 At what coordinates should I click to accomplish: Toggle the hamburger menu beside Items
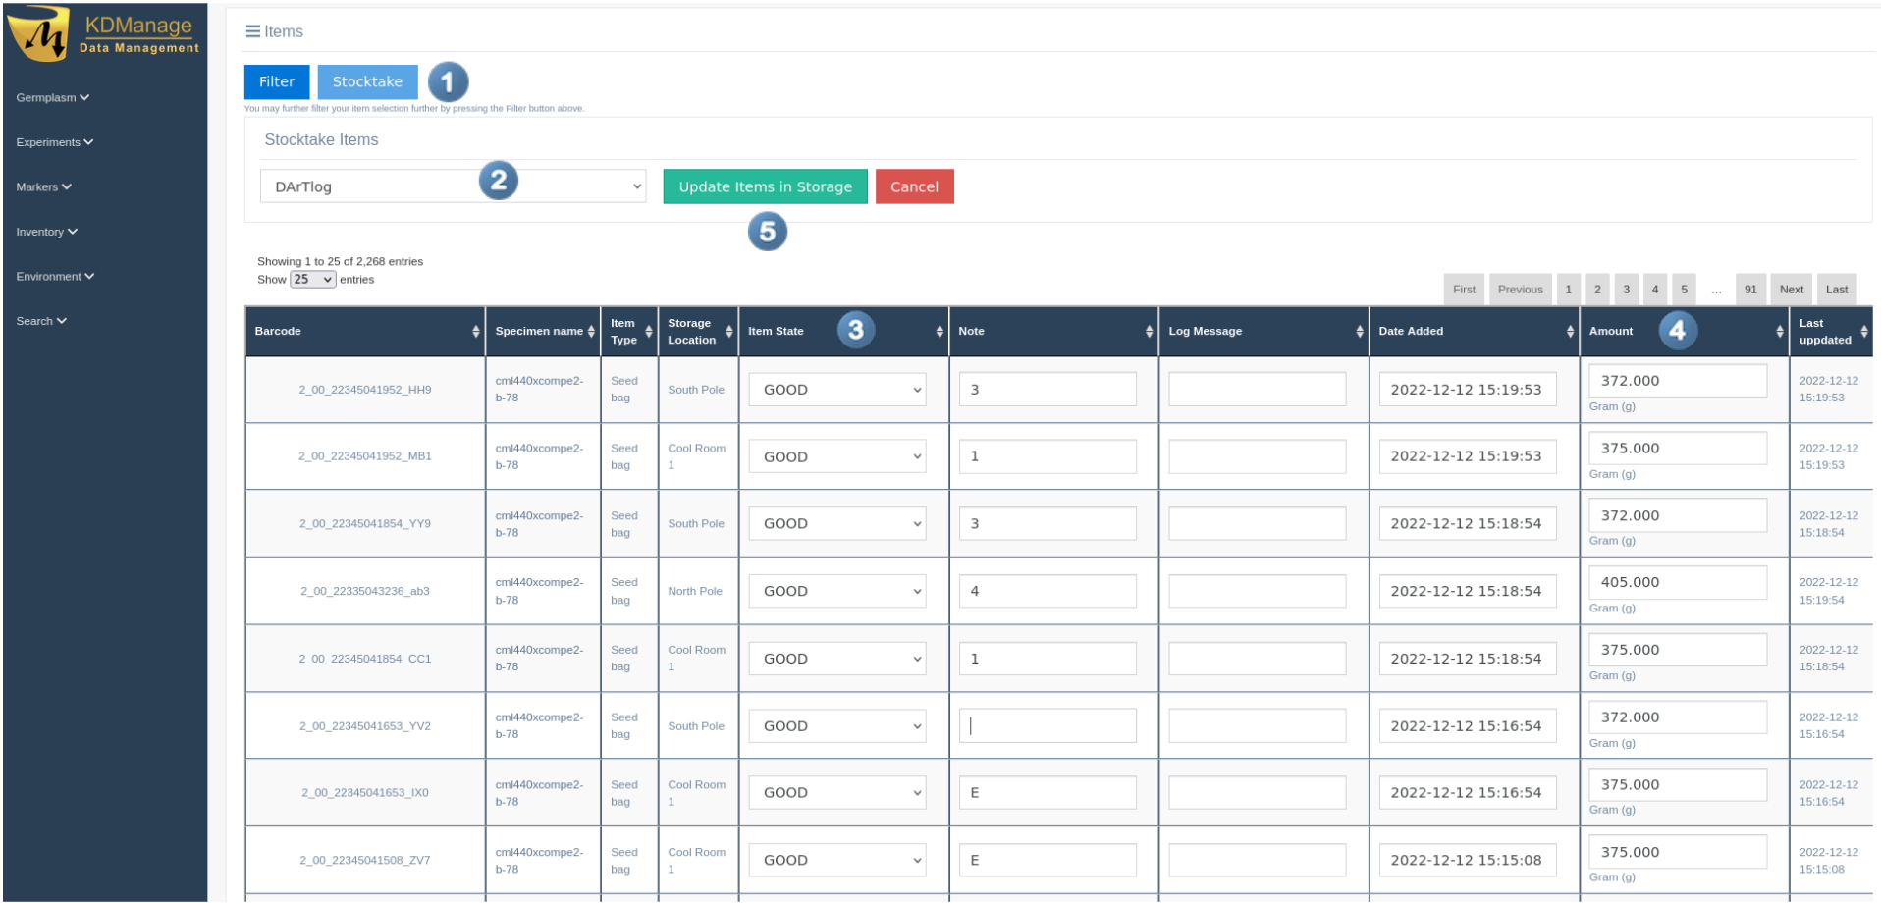tap(252, 31)
